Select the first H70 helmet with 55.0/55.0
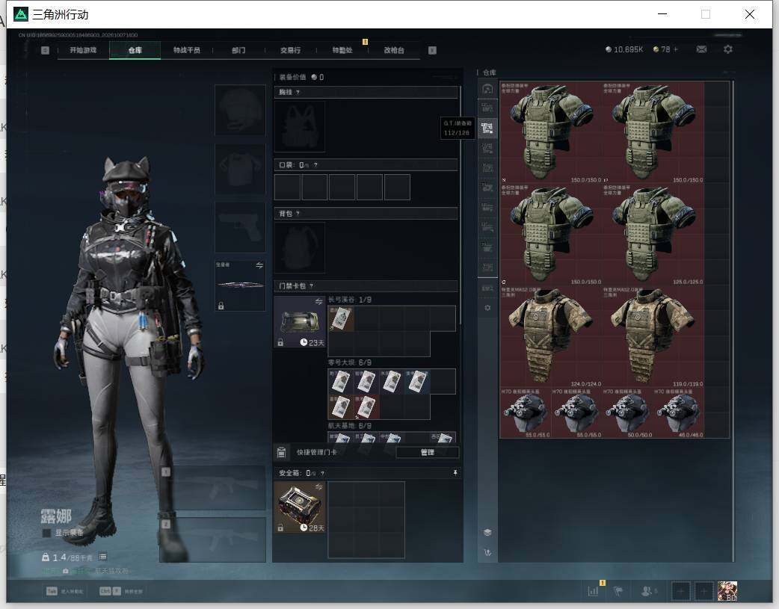Viewport: 779px width, 609px height. tap(525, 413)
